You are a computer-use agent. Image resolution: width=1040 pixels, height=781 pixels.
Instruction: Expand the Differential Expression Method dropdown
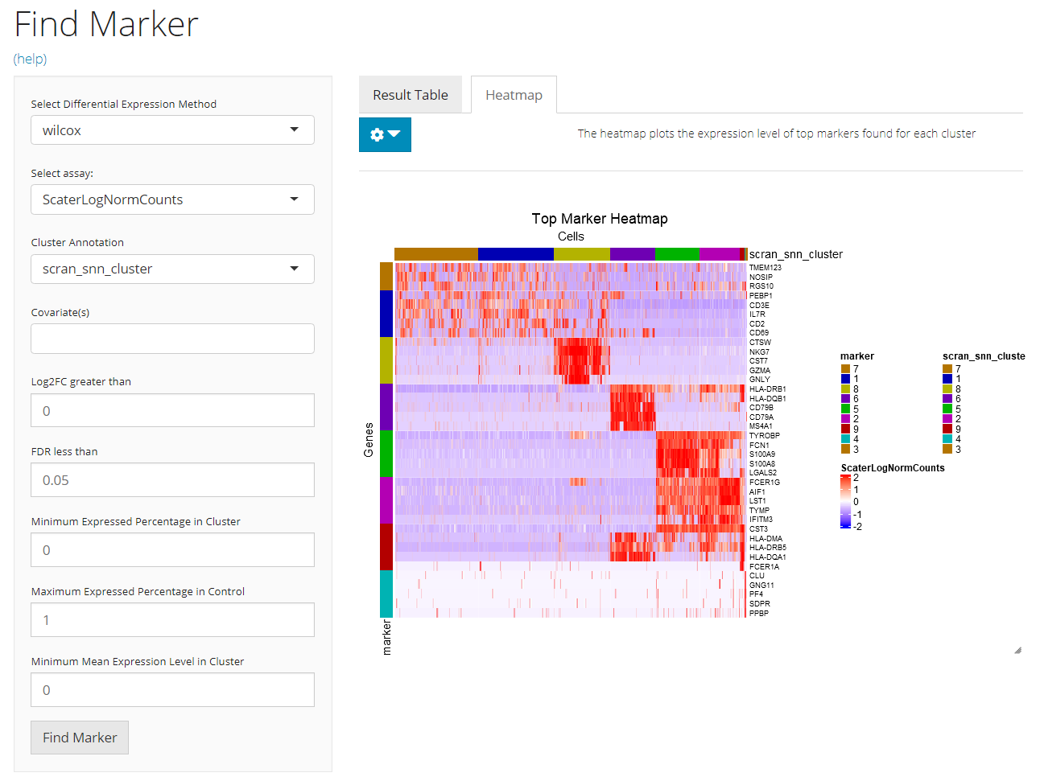click(172, 130)
